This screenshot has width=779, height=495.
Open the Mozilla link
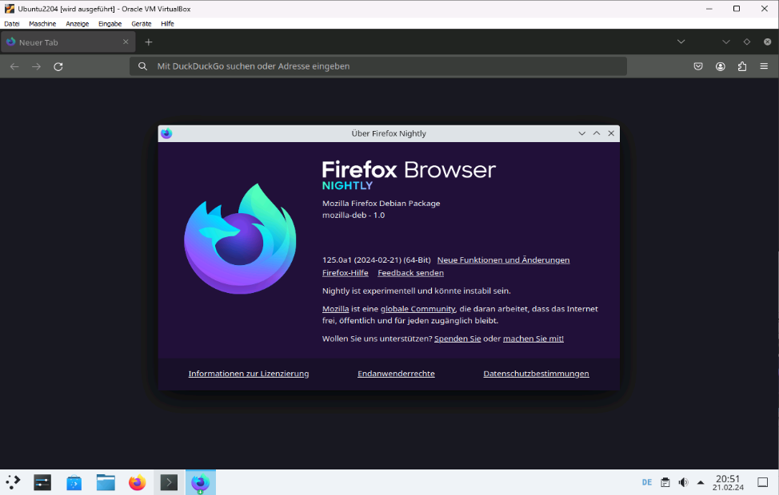(335, 308)
